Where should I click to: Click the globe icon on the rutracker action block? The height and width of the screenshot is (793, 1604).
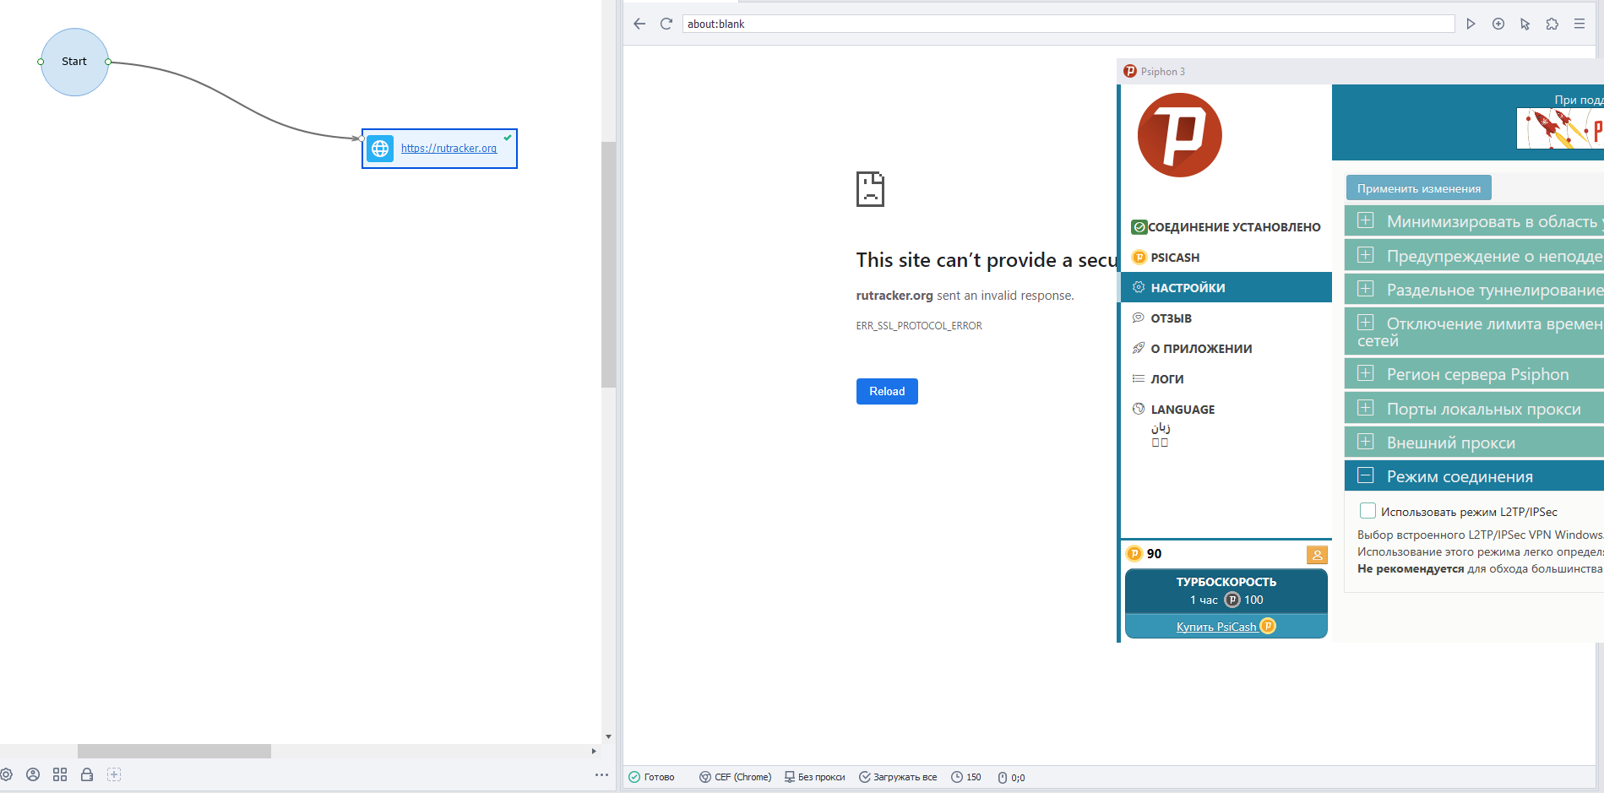coord(381,149)
